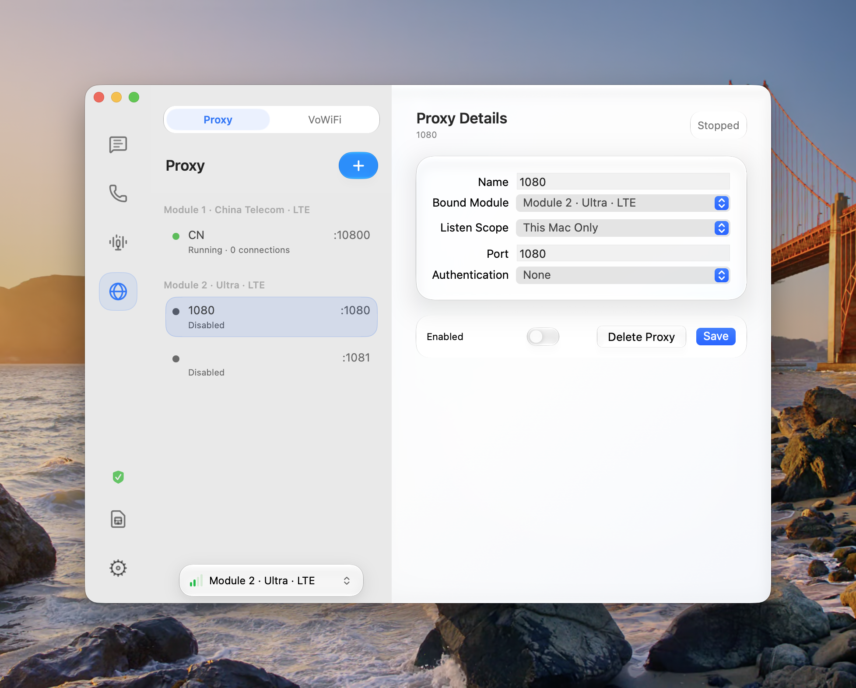Screen dimensions: 856x688
Task: Switch to the VoWiFi tab
Action: (325, 119)
